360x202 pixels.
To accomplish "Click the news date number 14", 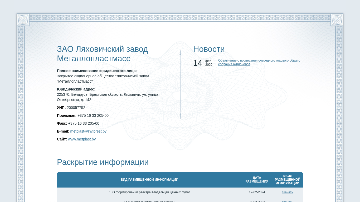I will pos(198,63).
